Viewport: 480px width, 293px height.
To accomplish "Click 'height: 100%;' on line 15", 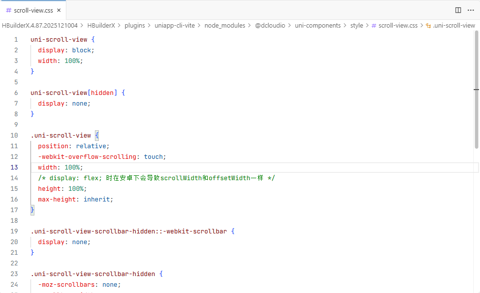I will pyautogui.click(x=62, y=188).
